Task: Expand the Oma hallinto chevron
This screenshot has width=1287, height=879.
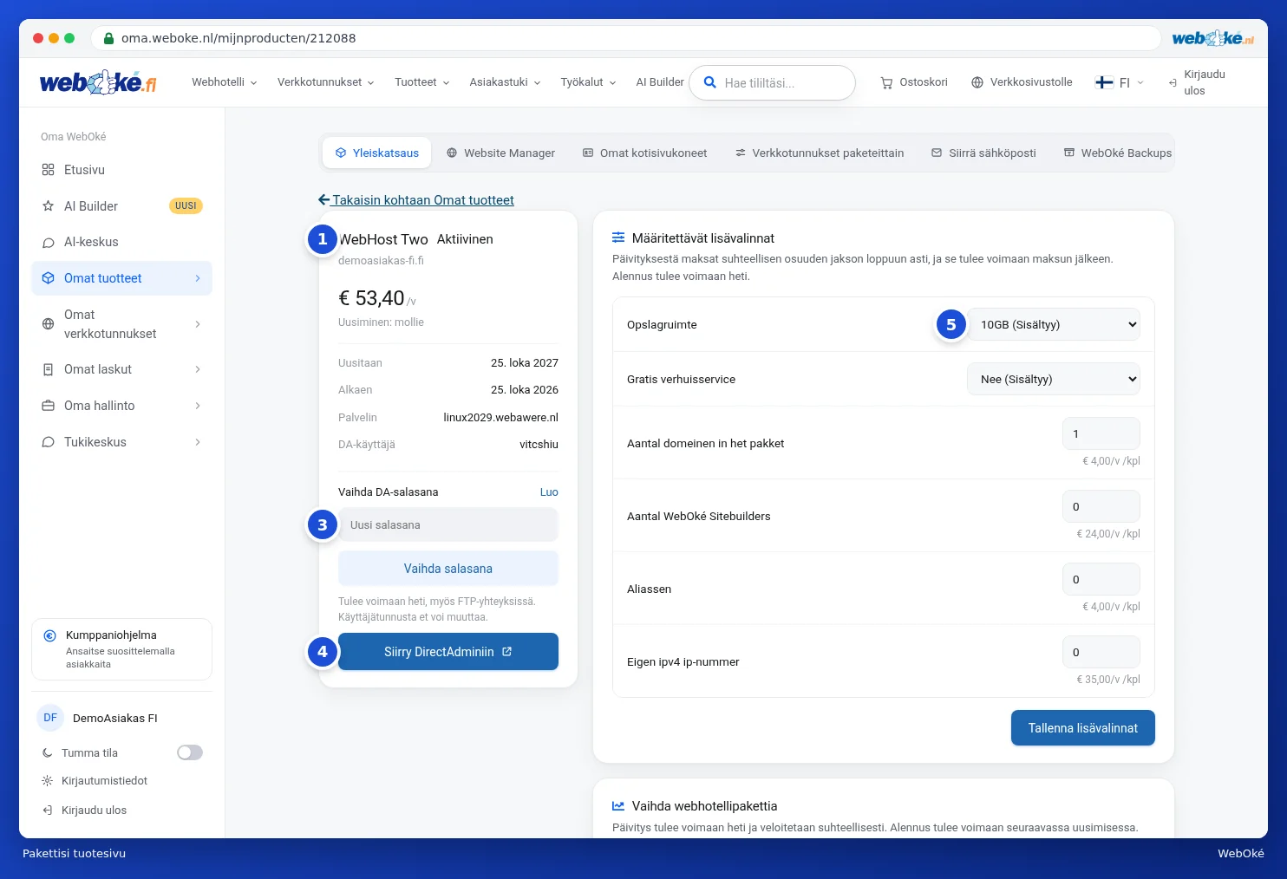Action: (x=198, y=406)
